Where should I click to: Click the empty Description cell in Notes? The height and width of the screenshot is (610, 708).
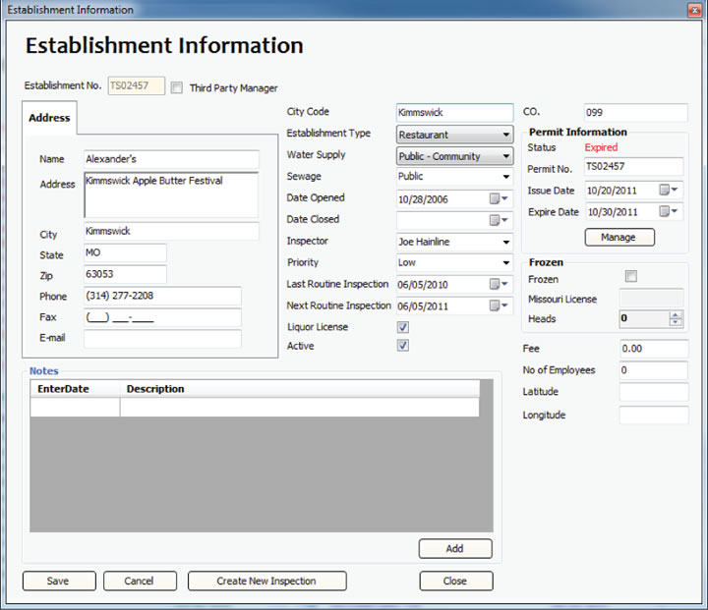pyautogui.click(x=300, y=407)
